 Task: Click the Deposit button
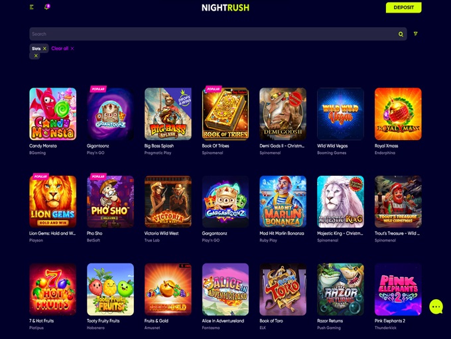403,7
